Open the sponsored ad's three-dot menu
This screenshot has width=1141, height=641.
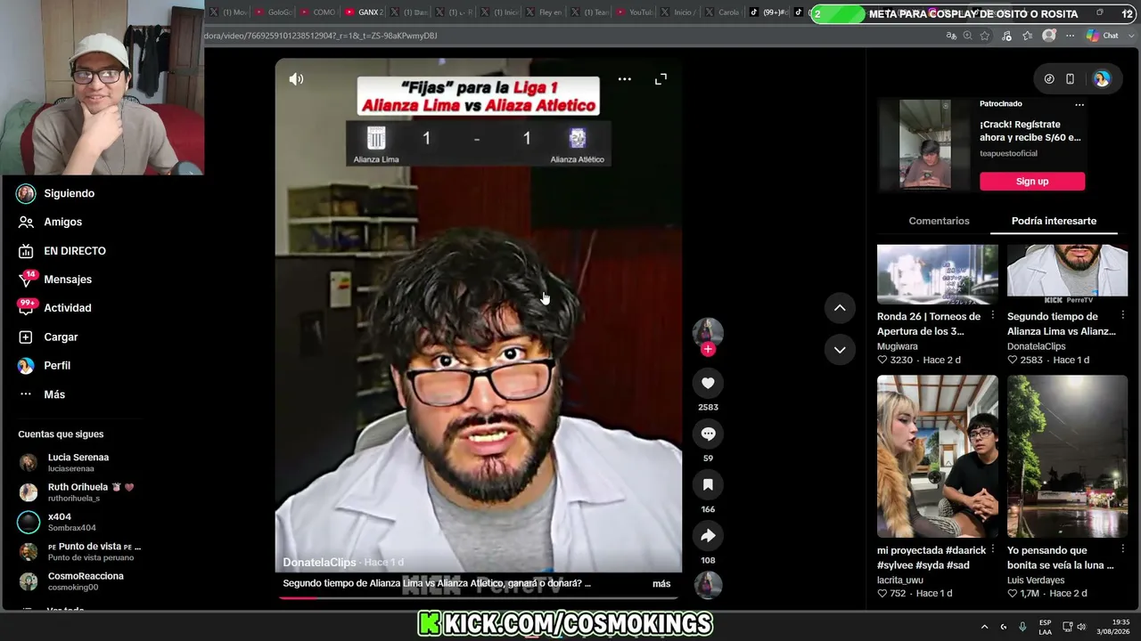1079,104
